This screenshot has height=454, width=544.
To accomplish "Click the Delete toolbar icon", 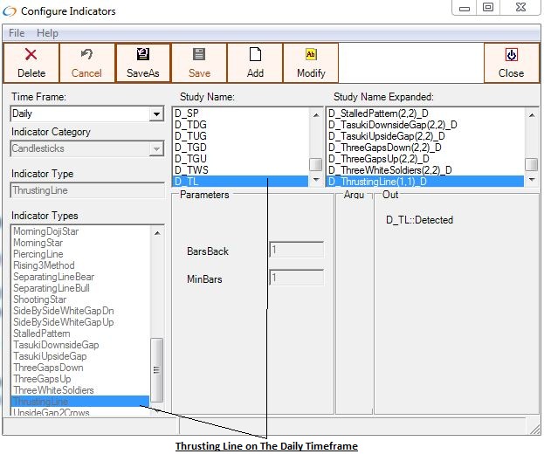I will 31,55.
